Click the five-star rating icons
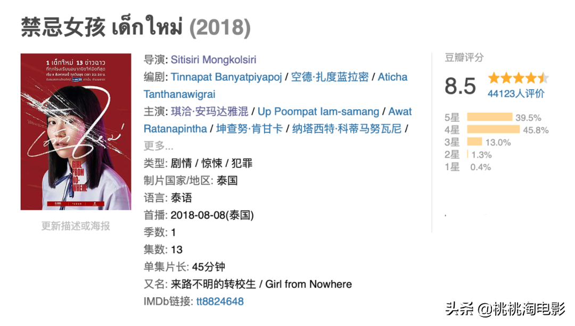Image resolution: width=575 pixels, height=326 pixels. 517,79
